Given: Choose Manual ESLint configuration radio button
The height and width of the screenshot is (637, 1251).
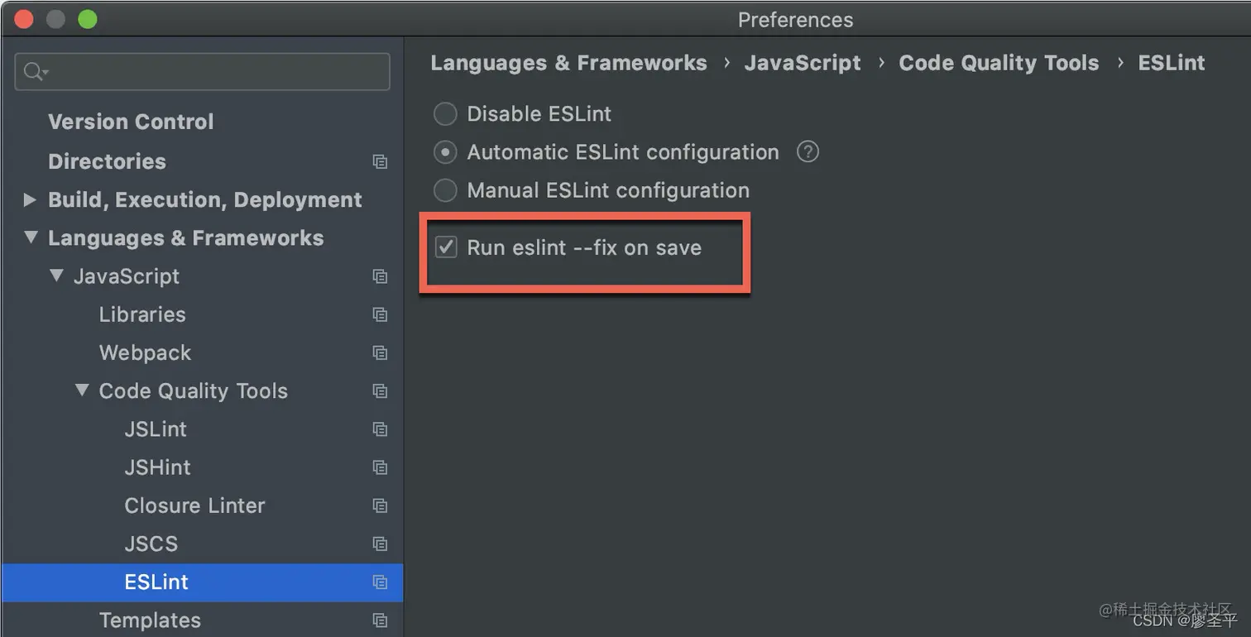Looking at the screenshot, I should (x=445, y=190).
